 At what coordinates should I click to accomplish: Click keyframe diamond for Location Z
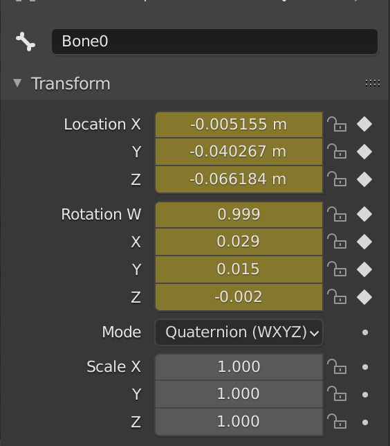point(364,179)
